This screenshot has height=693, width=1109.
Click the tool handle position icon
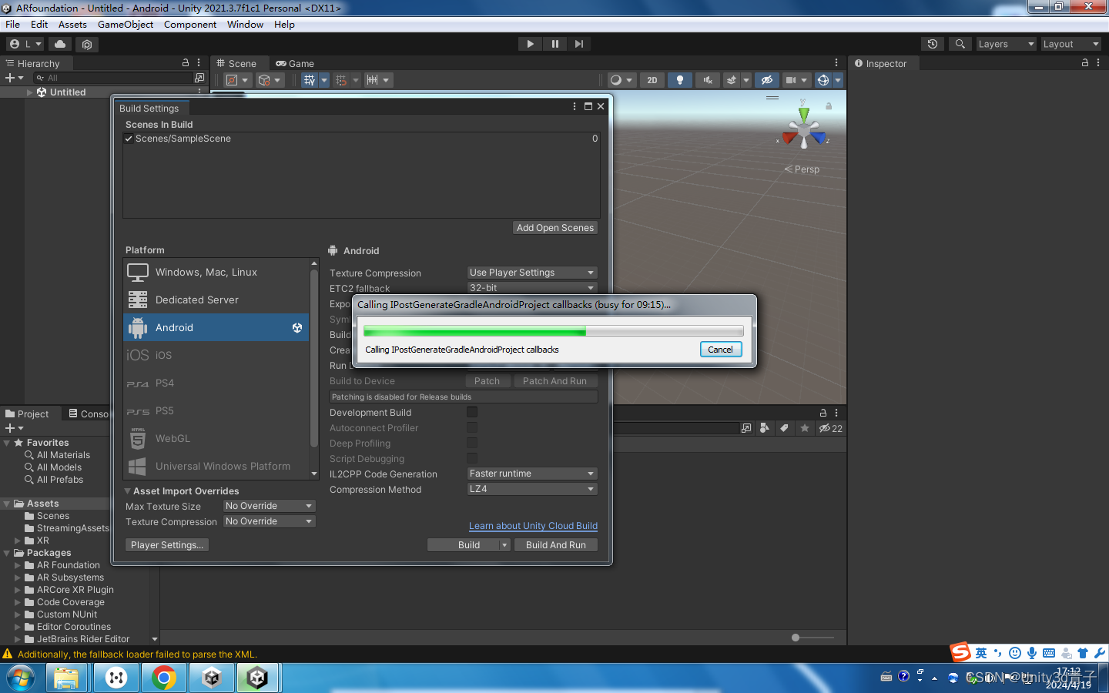(x=236, y=80)
